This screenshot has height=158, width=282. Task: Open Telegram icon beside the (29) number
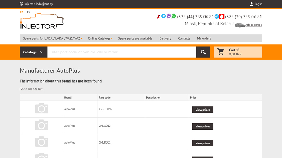coord(217,16)
